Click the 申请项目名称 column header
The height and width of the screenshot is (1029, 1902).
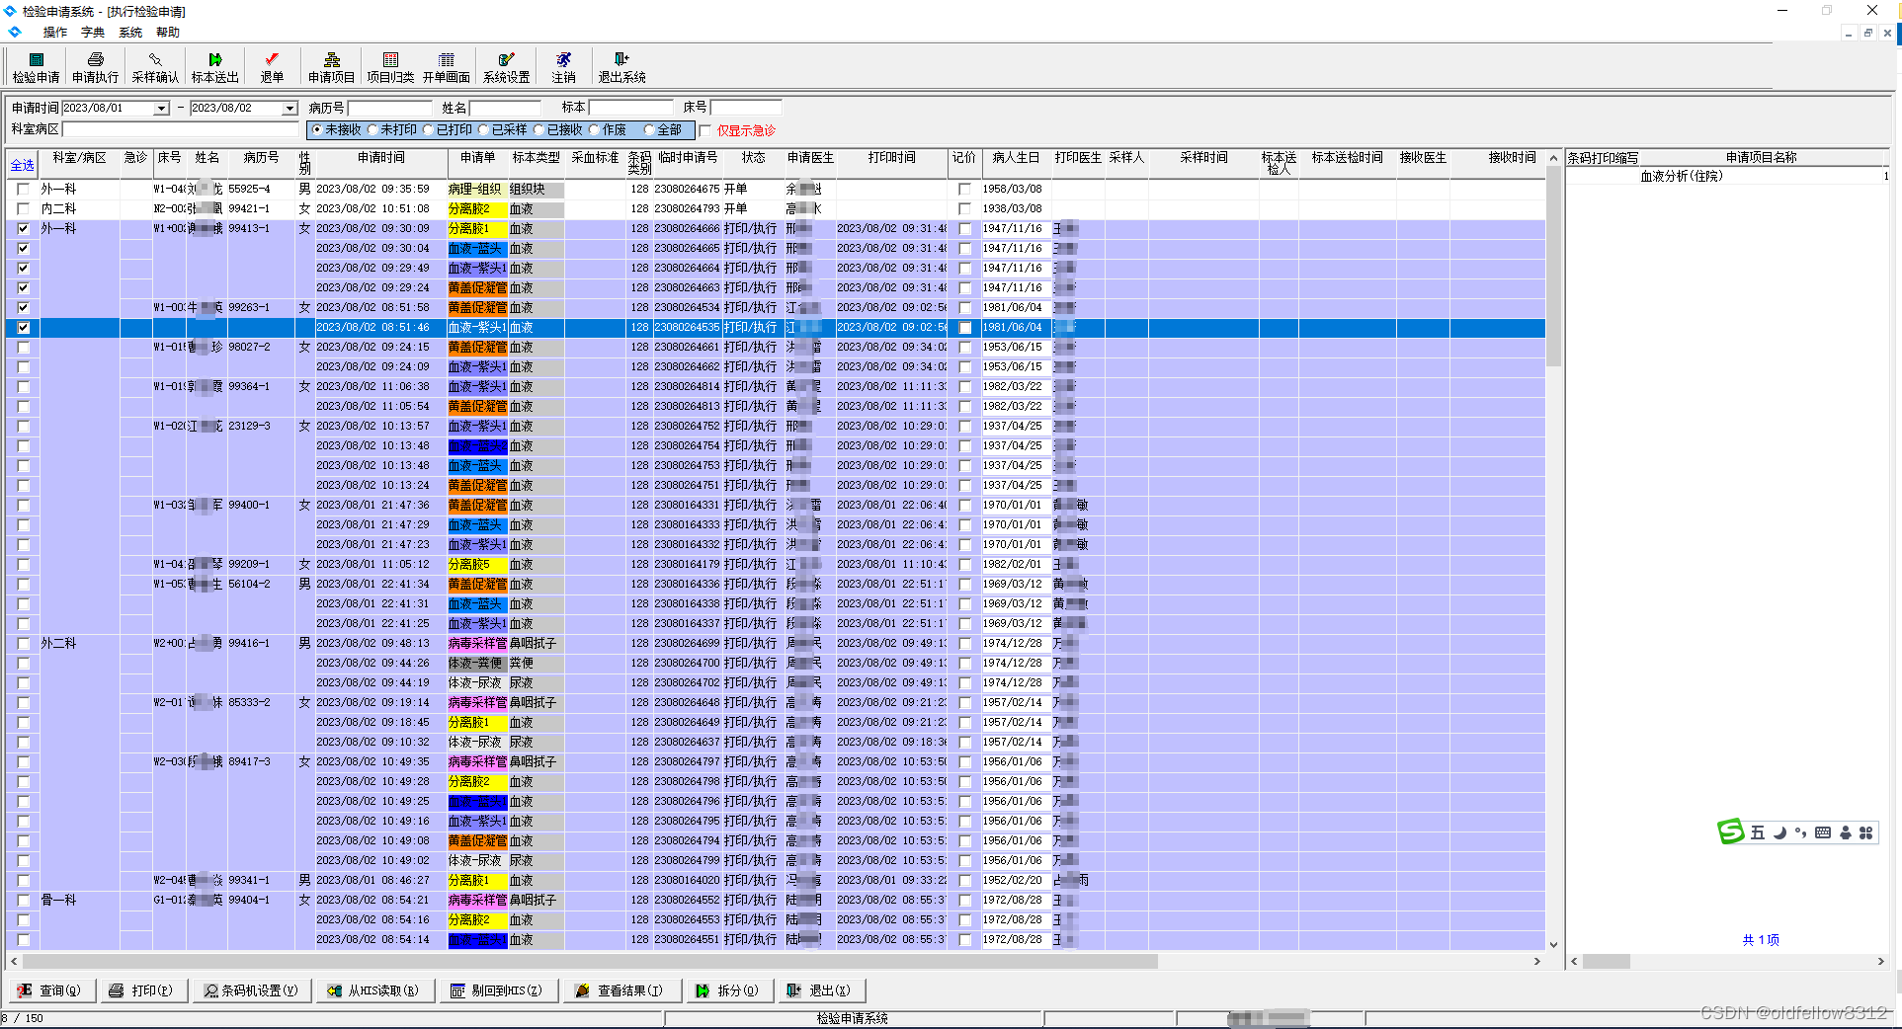[1761, 158]
